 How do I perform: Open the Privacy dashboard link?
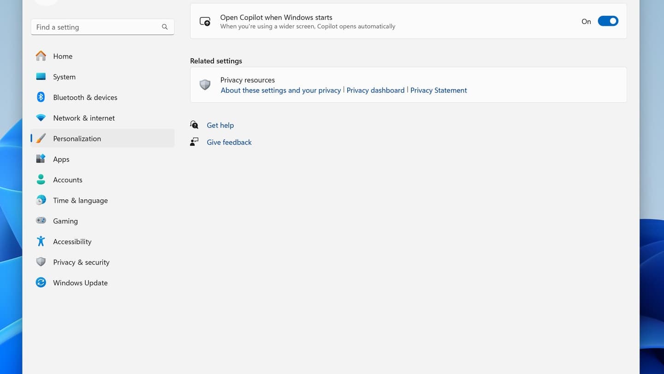[x=375, y=90]
